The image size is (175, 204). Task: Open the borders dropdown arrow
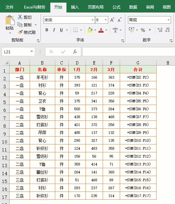(x=81, y=30)
